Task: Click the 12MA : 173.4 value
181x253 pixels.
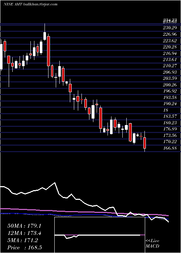Action: 24,233
